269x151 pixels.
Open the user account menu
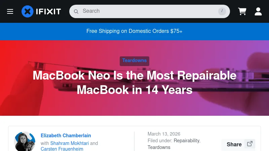point(258,11)
